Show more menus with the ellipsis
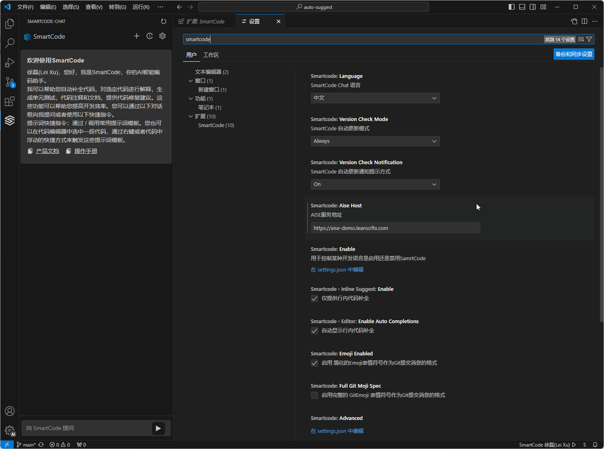604x449 pixels. click(x=160, y=7)
